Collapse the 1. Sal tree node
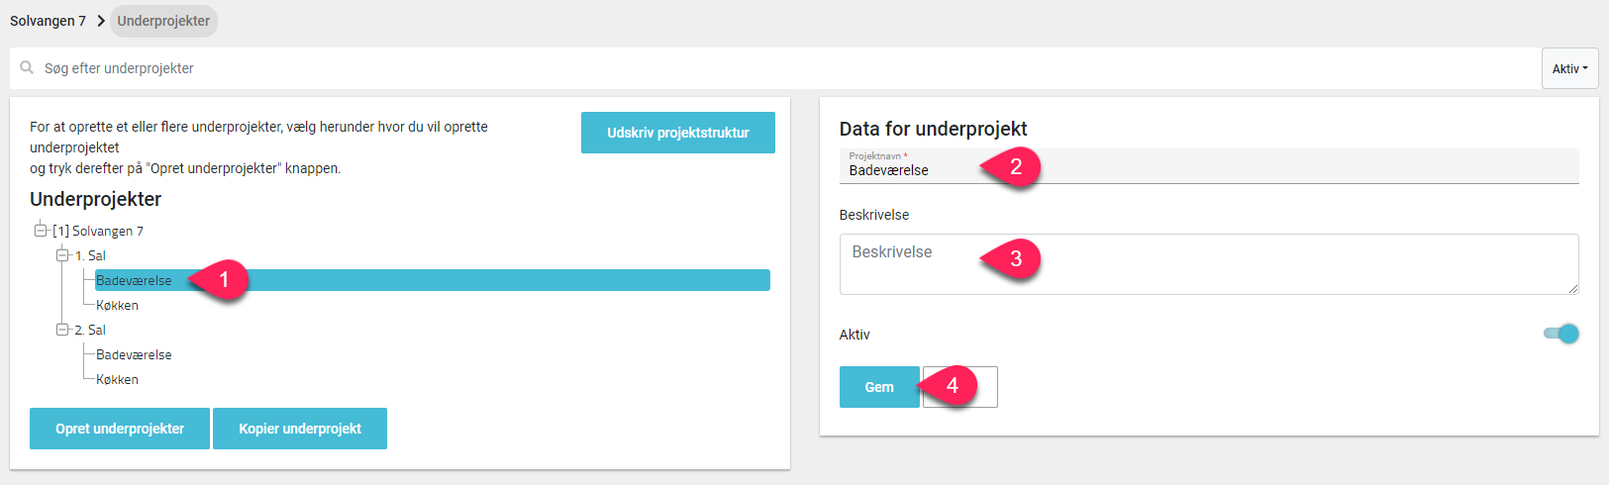Image resolution: width=1609 pixels, height=485 pixels. [62, 255]
